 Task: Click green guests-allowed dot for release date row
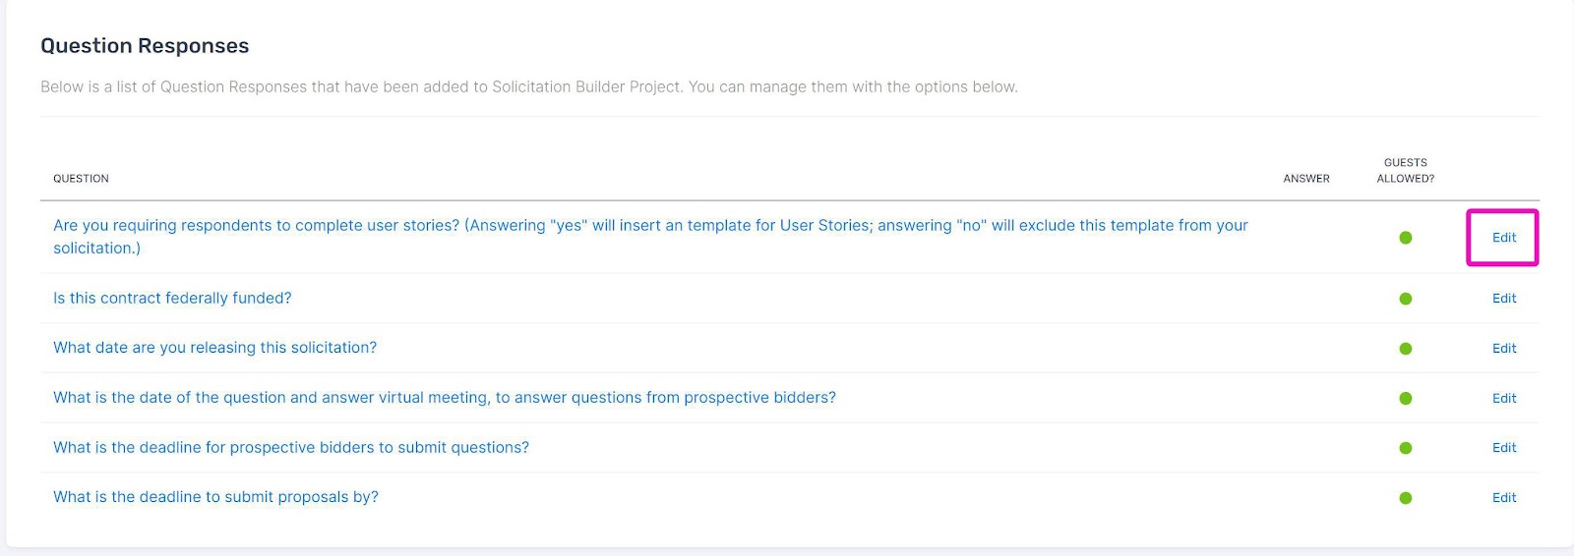(1405, 349)
